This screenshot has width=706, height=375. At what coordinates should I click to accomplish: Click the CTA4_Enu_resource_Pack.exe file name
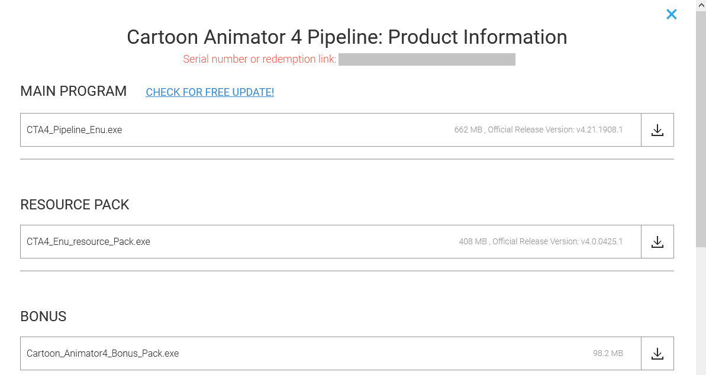point(88,242)
